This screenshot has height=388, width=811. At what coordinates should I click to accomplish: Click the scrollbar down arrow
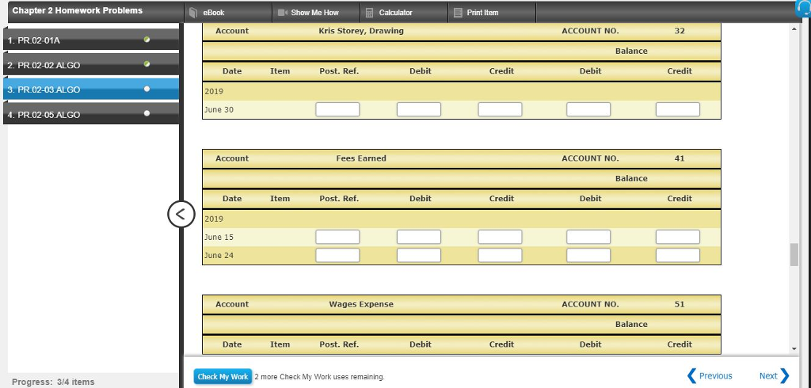coord(794,349)
